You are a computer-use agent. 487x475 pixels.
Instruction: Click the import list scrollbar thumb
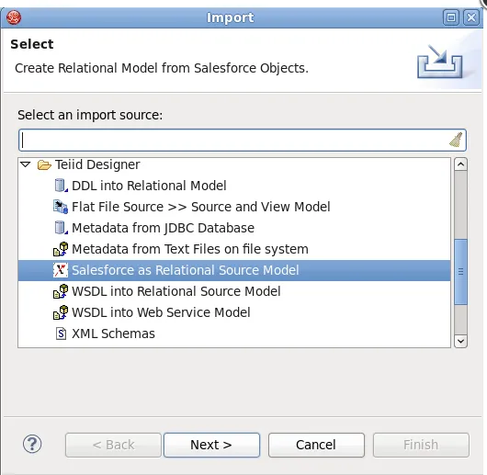tap(460, 272)
